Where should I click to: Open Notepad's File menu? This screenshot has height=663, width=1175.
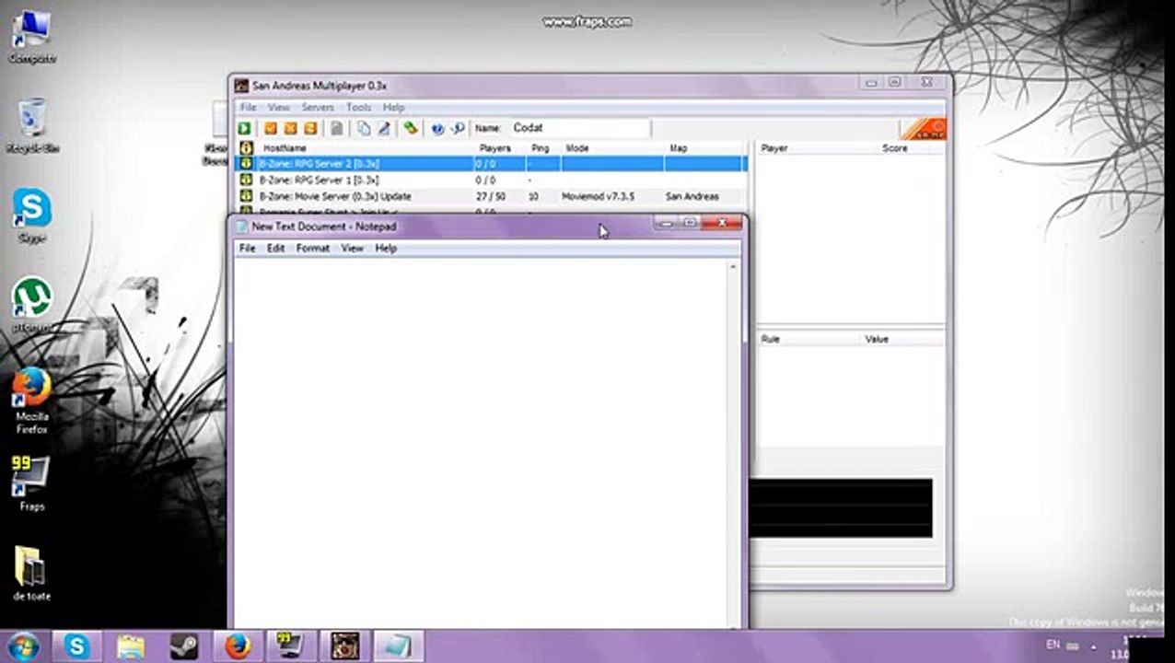point(247,249)
